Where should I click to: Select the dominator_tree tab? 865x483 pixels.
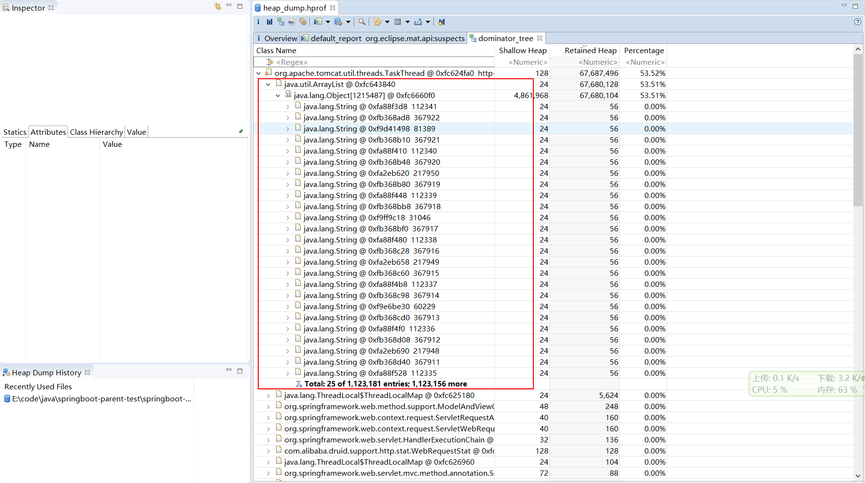click(505, 38)
